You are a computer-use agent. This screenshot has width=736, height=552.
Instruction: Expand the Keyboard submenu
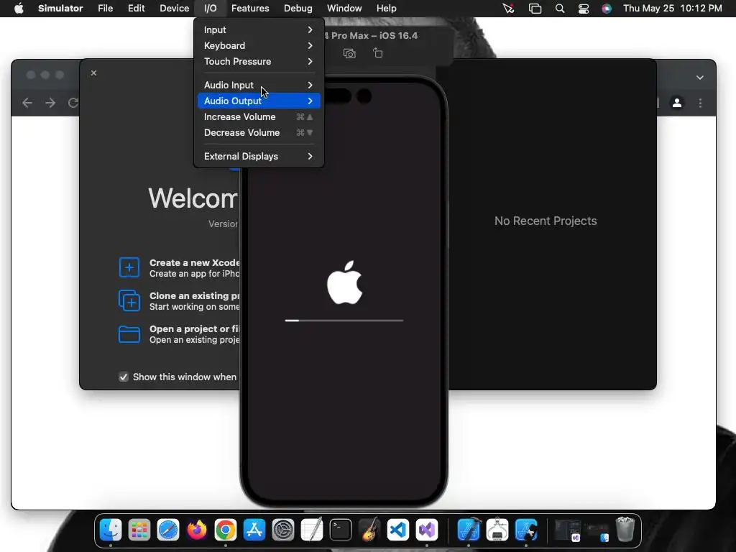(x=259, y=45)
